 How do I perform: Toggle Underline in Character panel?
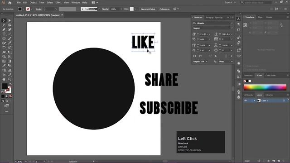pos(226,56)
